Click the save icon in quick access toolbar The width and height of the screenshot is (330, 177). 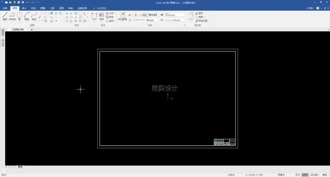pyautogui.click(x=15, y=2)
